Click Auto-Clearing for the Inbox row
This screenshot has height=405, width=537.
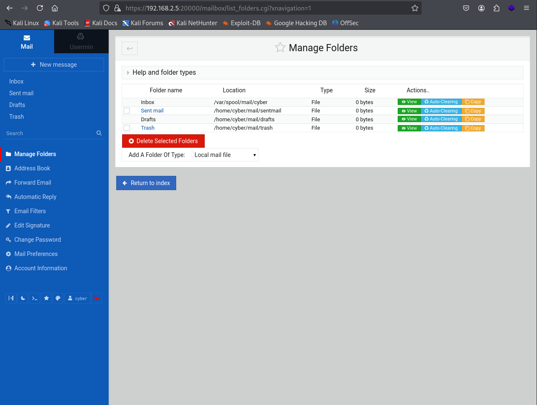441,102
